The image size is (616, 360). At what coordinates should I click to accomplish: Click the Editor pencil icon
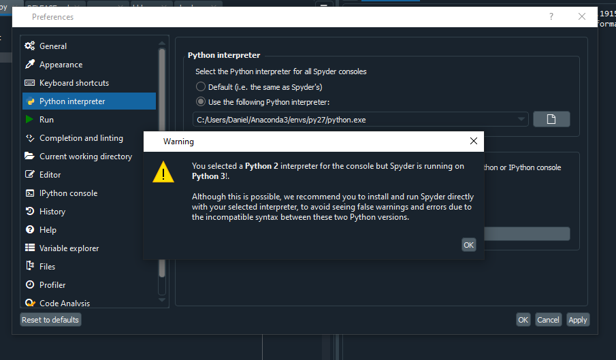[x=30, y=174]
